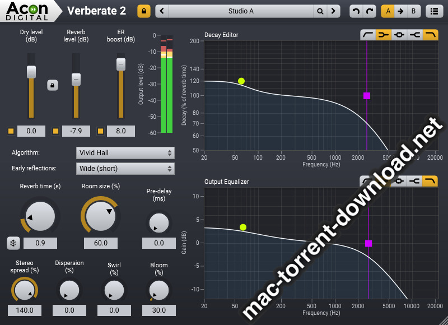Toggle Decay Editor low cut filter icon
Screen dimensions: 448x325
pyautogui.click(x=368, y=35)
